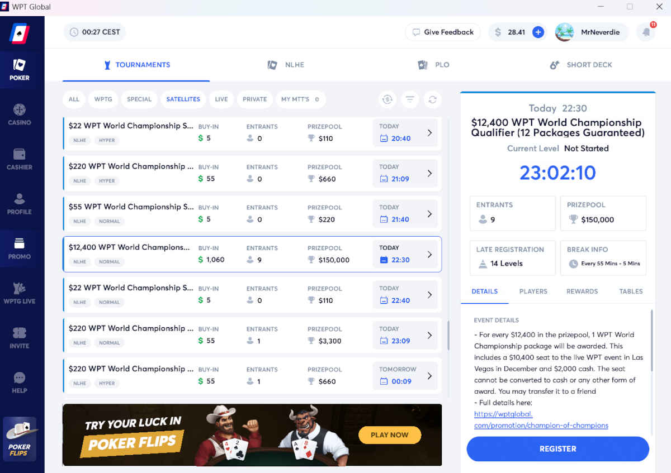This screenshot has width=671, height=473.
Task: Open the Poker section in sidebar
Action: [x=20, y=69]
